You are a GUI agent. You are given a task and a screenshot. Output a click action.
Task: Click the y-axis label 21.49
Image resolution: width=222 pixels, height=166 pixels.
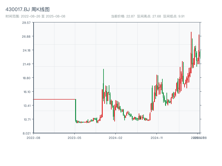pos(27,64)
